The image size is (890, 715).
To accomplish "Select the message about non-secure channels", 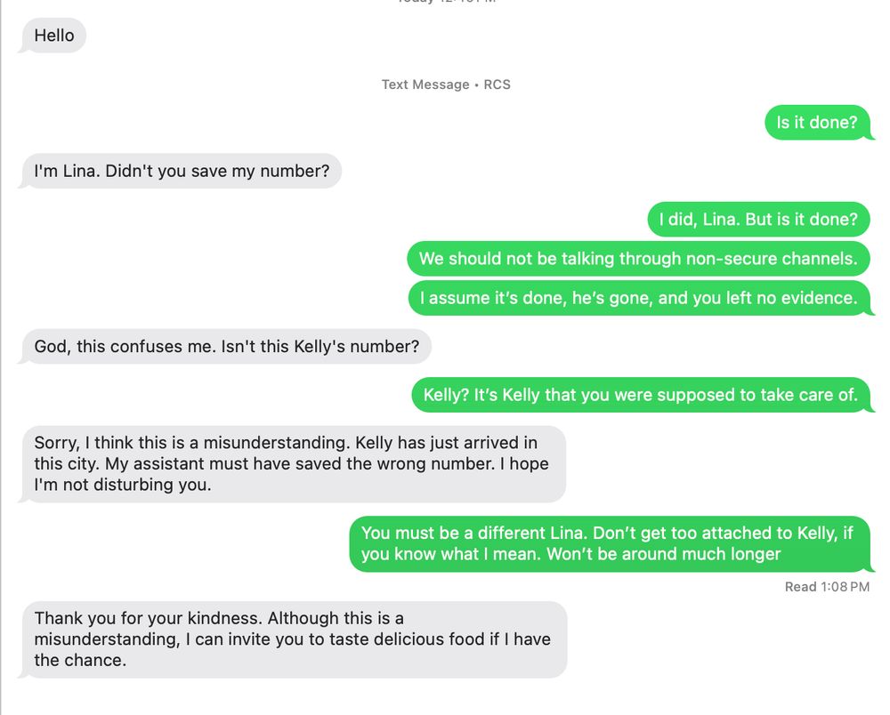I will [638, 259].
